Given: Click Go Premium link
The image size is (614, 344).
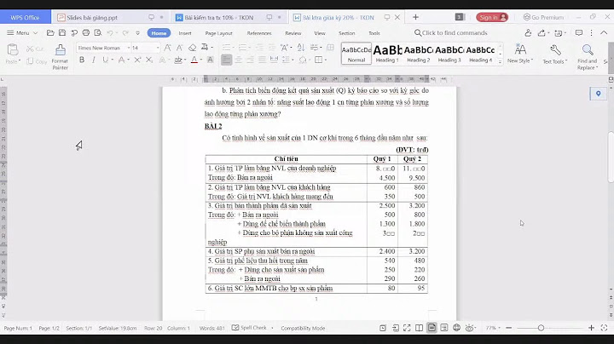Looking at the screenshot, I should click(543, 18).
